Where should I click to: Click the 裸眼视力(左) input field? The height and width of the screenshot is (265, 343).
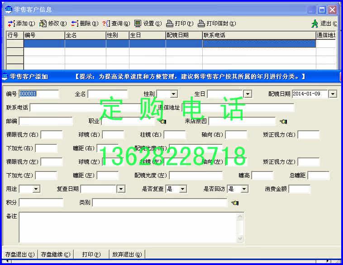click(52, 162)
